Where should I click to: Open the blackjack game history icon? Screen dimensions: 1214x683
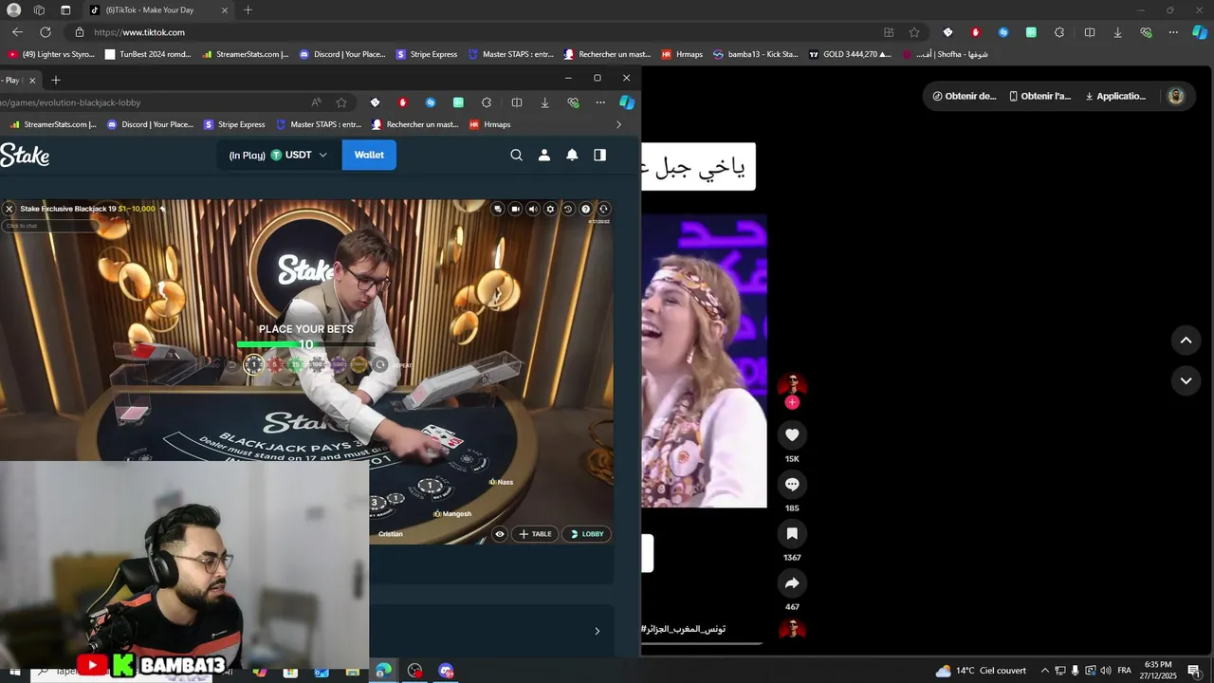click(x=568, y=209)
